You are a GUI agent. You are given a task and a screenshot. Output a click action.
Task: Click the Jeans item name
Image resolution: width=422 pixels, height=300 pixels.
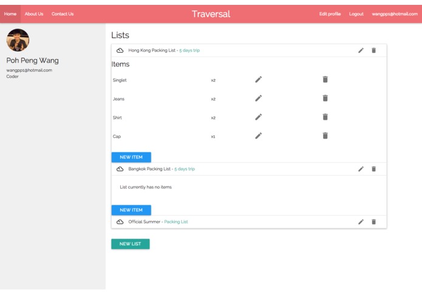118,99
